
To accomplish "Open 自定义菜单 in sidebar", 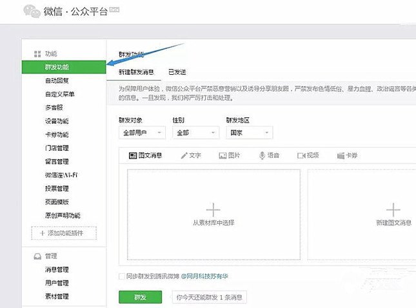I will 60,94.
